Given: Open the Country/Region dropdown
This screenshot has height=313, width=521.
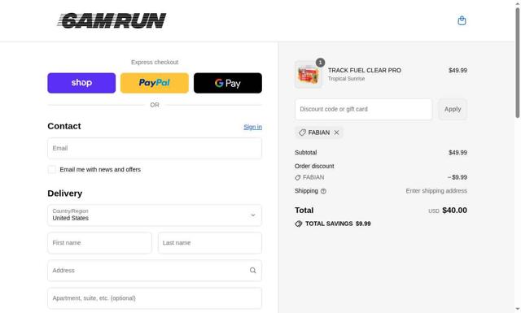Looking at the screenshot, I should 155,215.
